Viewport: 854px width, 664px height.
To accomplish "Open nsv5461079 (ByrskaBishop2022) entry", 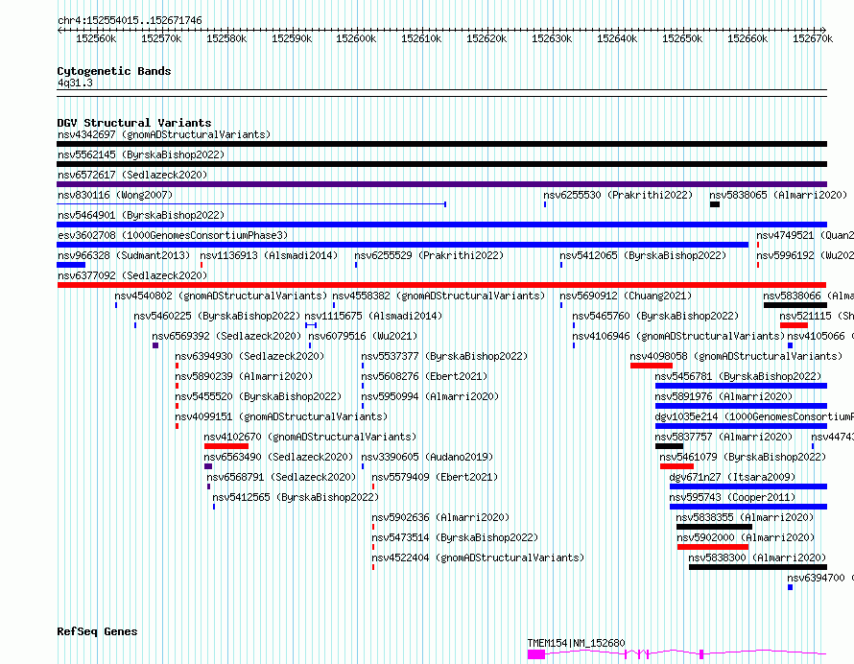I will point(743,457).
